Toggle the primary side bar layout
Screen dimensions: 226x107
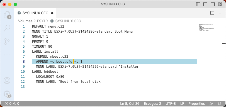198,4
